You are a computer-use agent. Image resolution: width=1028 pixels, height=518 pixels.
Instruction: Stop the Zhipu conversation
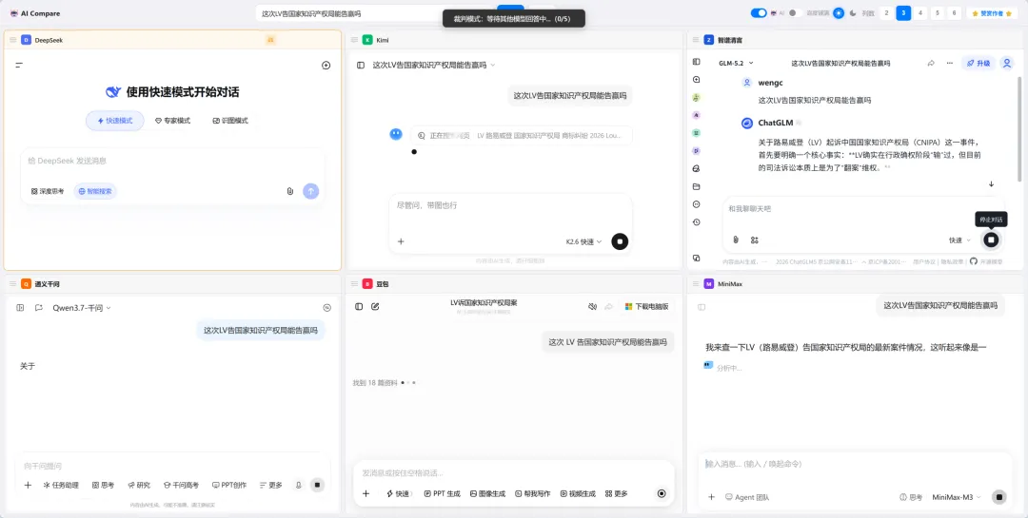(x=991, y=240)
